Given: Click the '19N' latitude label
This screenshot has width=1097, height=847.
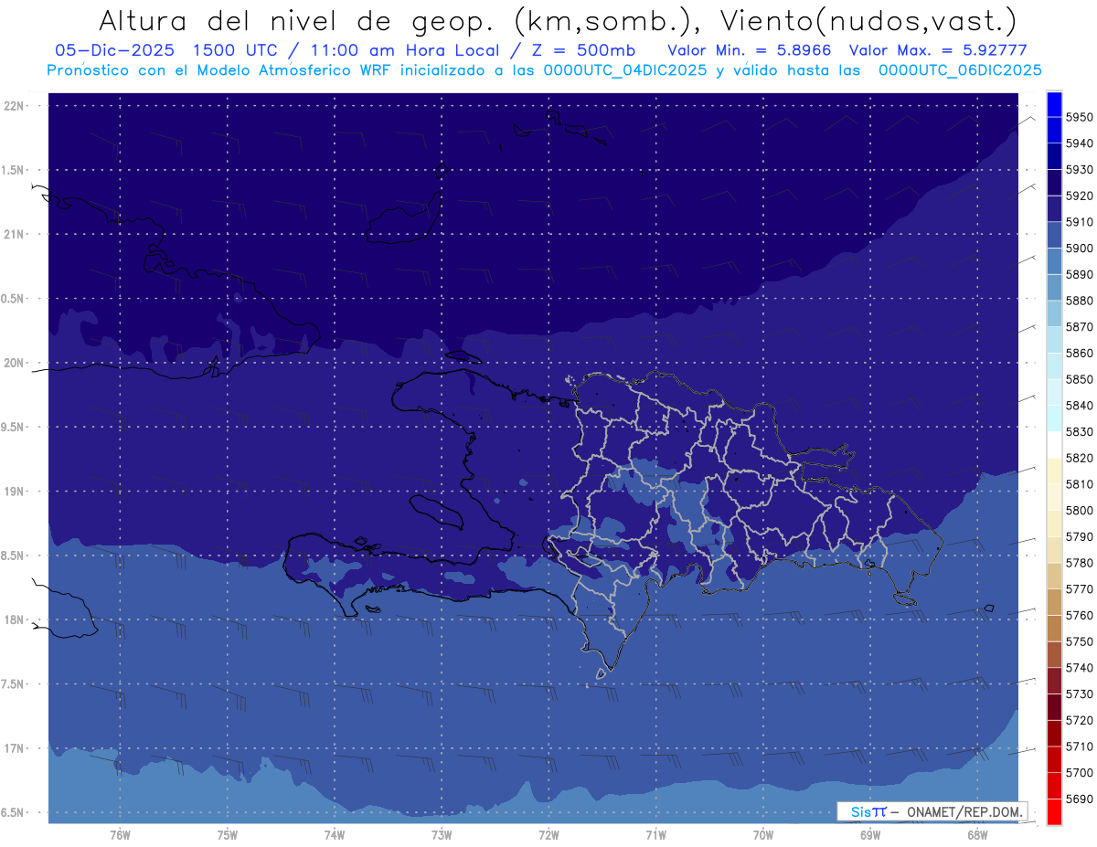Looking at the screenshot, I should (14, 492).
